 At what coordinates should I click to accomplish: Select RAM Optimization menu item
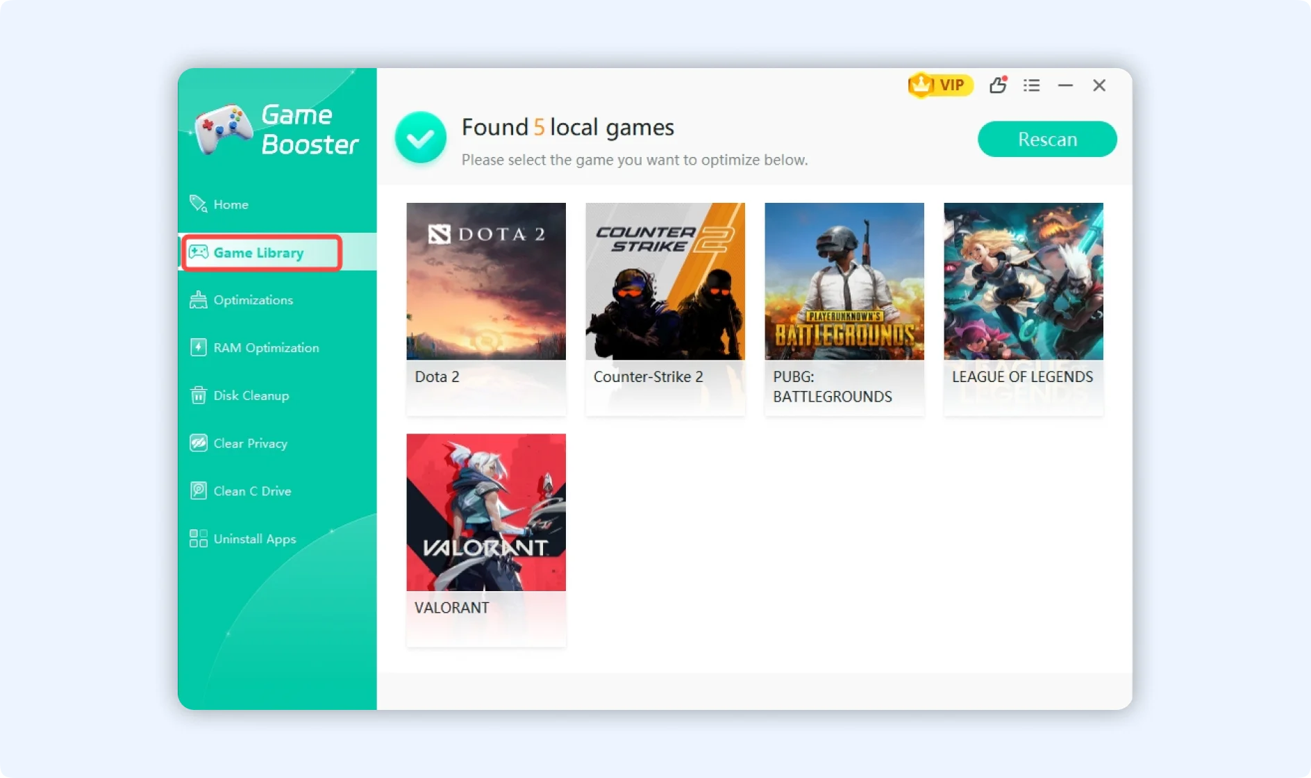pos(277,347)
